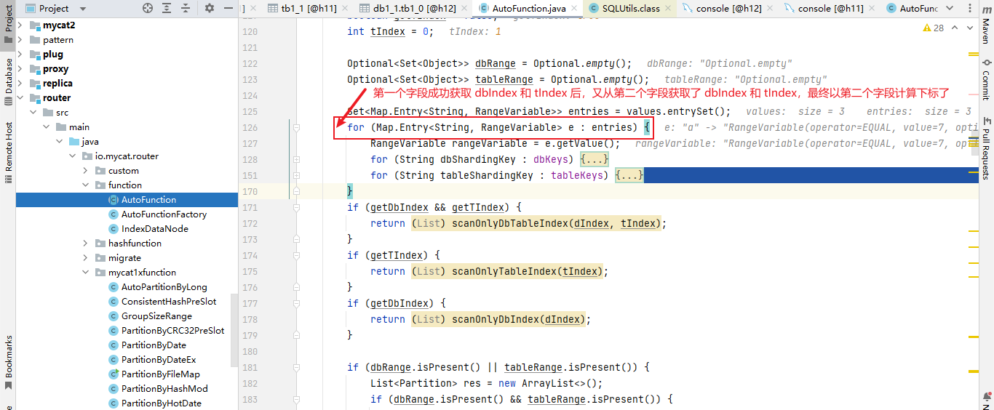
Task: Close the console [@h11] tab
Action: (871, 9)
